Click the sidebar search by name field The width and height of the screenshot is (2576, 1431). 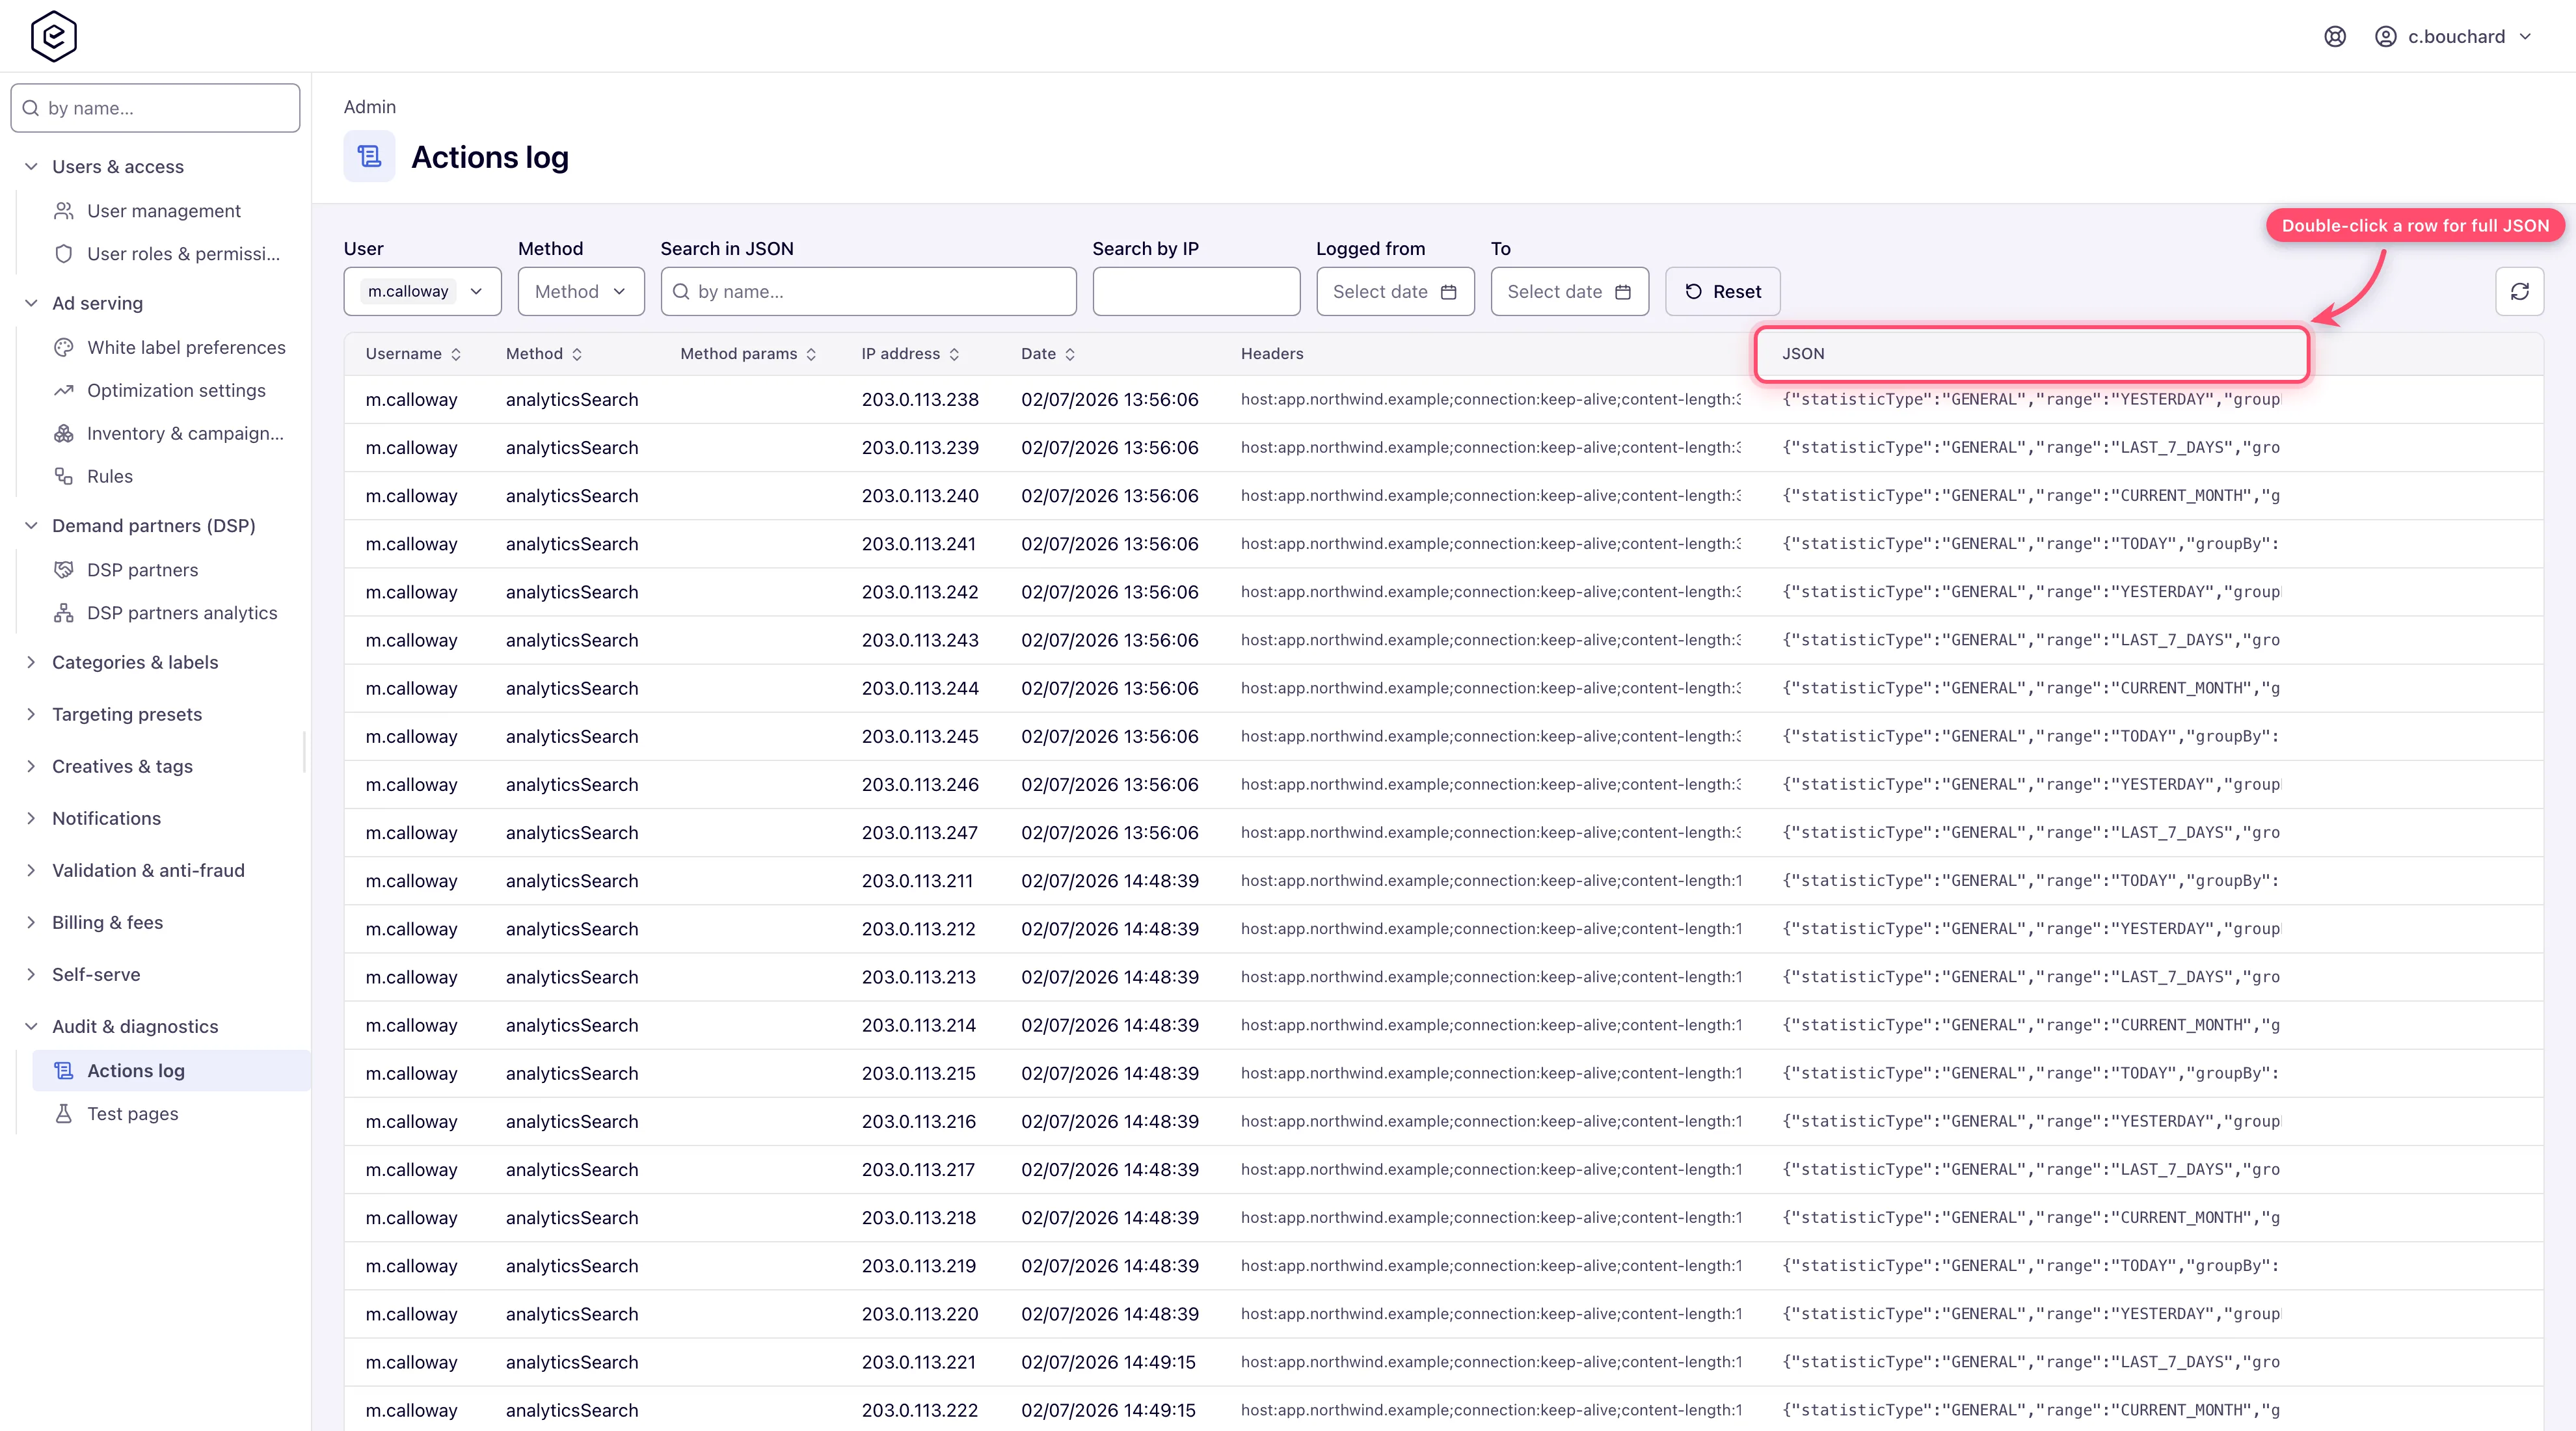point(155,108)
